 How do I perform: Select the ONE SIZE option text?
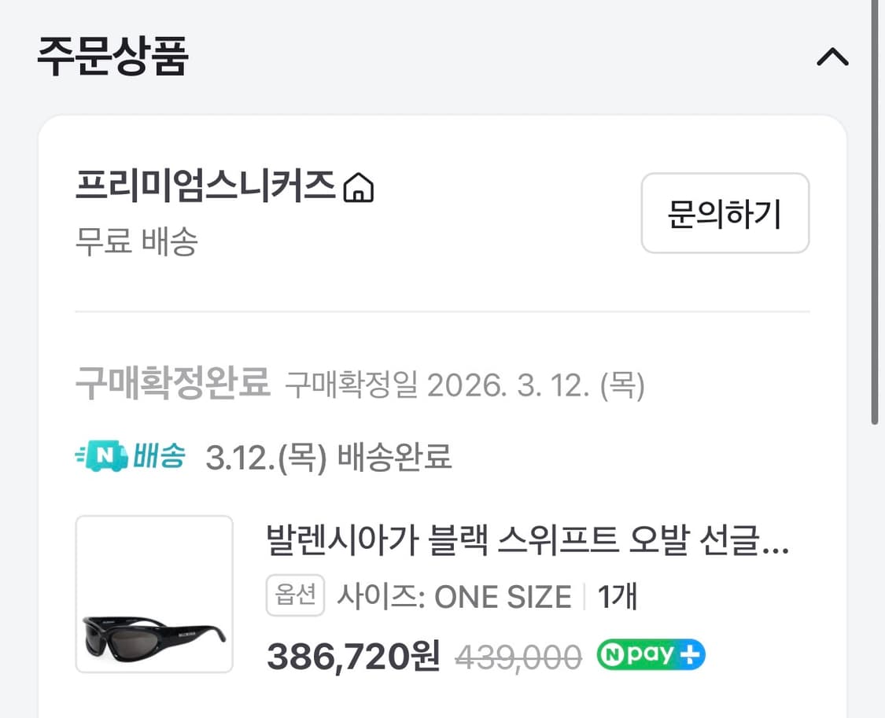click(502, 596)
